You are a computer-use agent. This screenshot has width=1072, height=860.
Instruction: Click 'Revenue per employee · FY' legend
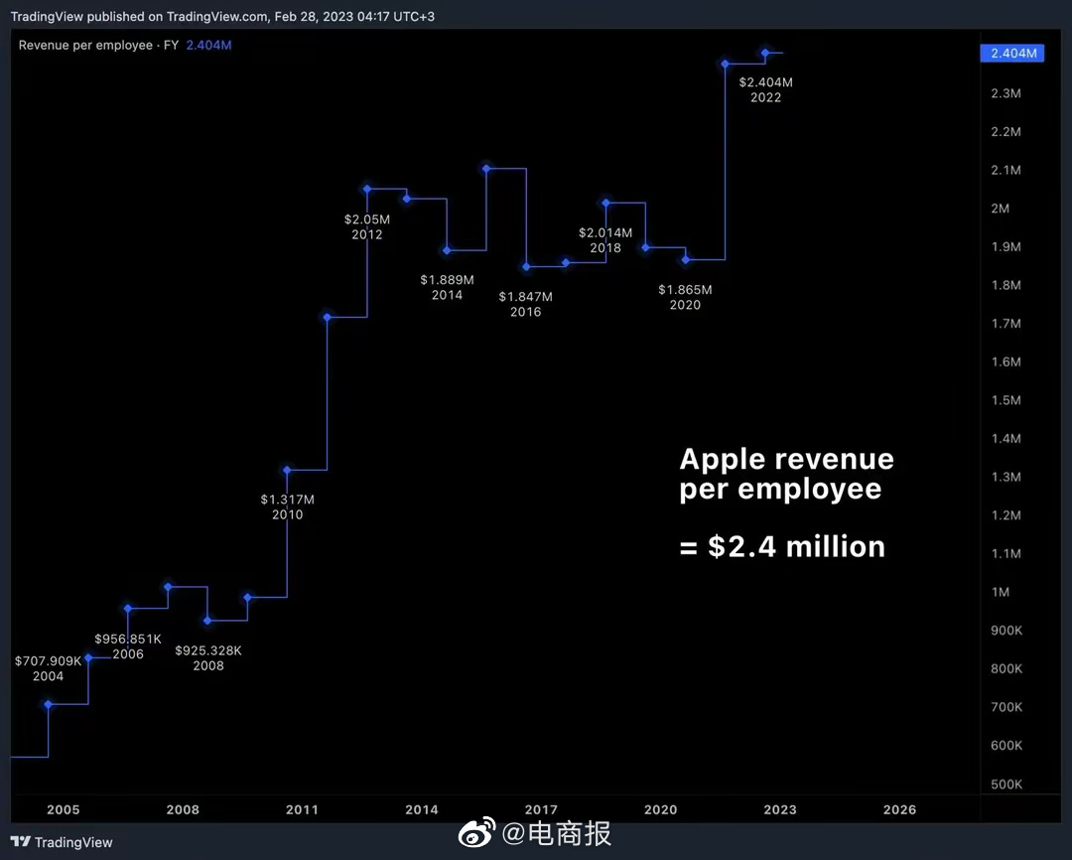tap(98, 45)
